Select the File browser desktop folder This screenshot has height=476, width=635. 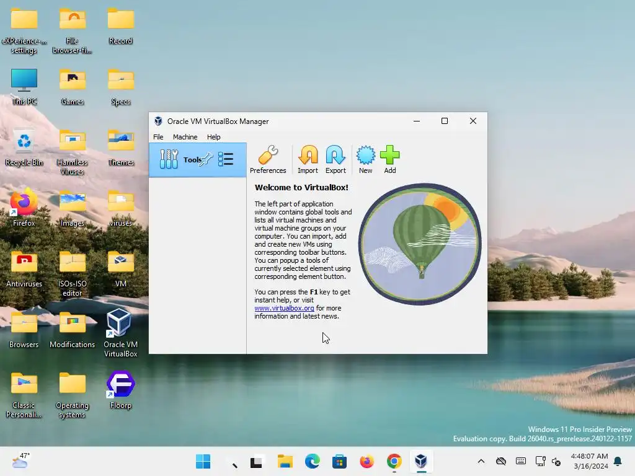[x=72, y=32]
